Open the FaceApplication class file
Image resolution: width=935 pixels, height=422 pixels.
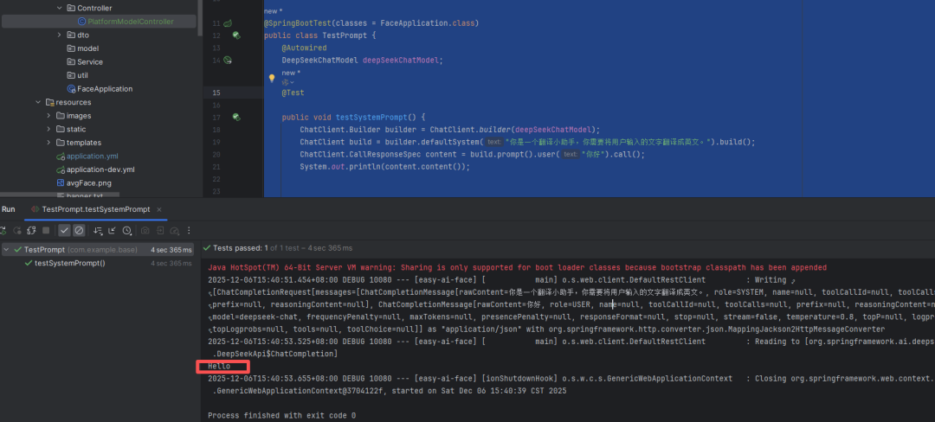click(104, 88)
